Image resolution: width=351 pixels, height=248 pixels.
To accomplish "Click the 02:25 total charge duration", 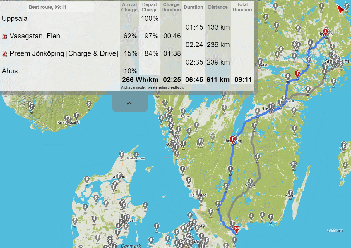I will (172, 80).
